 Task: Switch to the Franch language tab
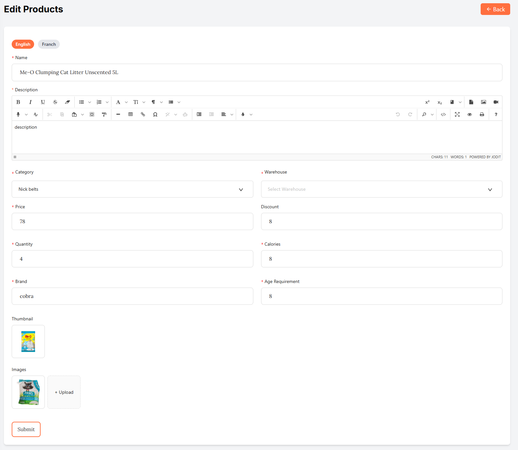click(x=49, y=44)
